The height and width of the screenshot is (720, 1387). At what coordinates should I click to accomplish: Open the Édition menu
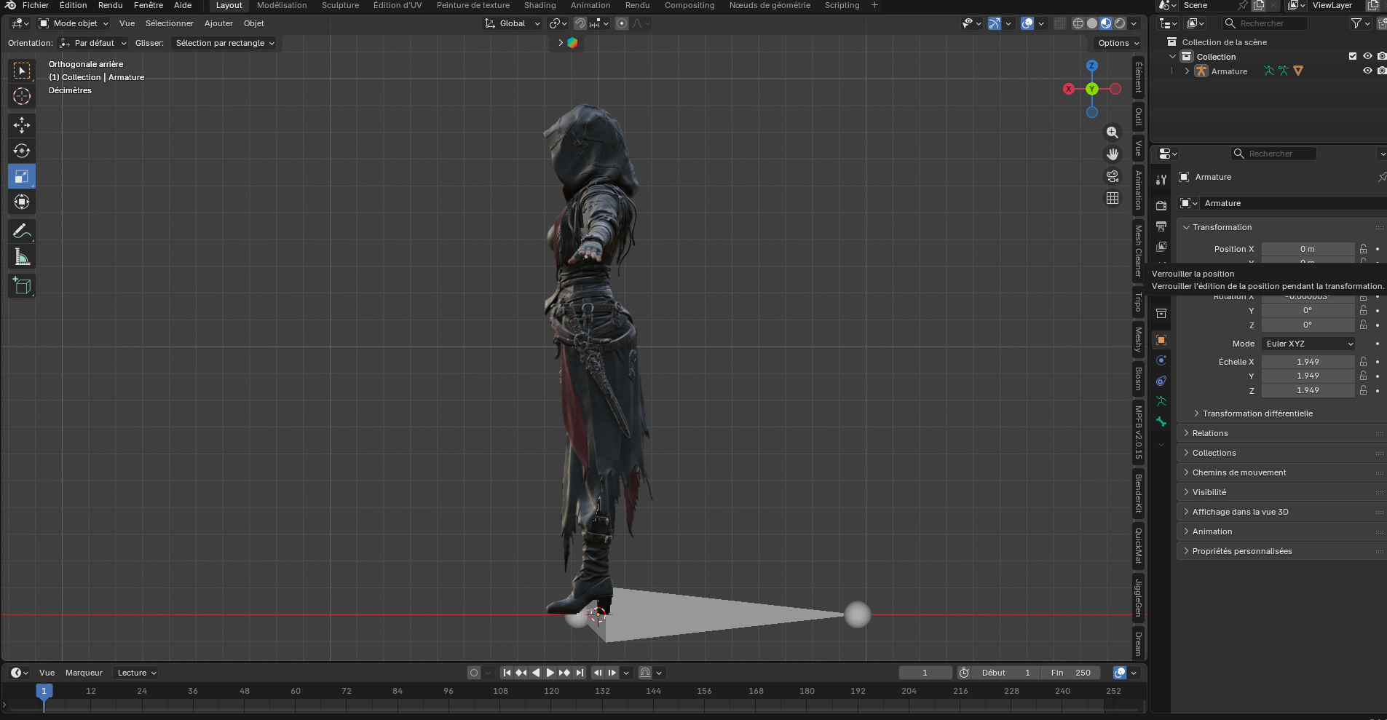point(73,5)
